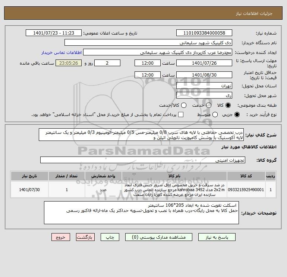Click the quantity cell in row 1
287x277 pixels.
pos(67,190)
